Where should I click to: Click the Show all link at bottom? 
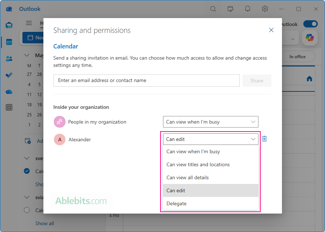44,223
